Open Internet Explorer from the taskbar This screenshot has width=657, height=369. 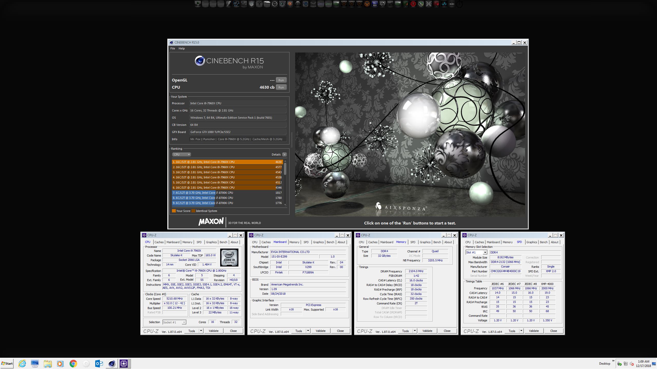22,363
